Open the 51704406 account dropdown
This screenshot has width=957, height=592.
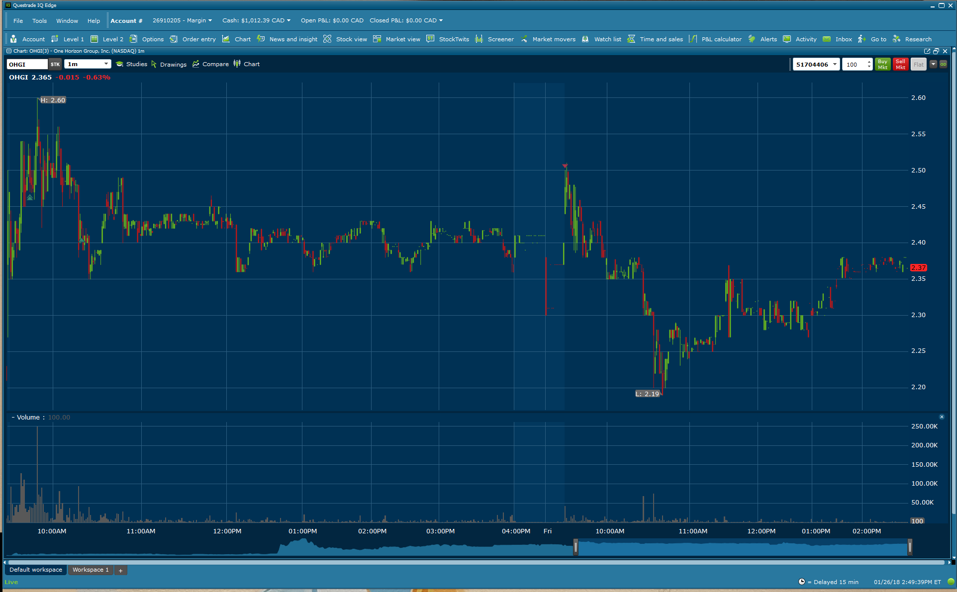pyautogui.click(x=835, y=64)
